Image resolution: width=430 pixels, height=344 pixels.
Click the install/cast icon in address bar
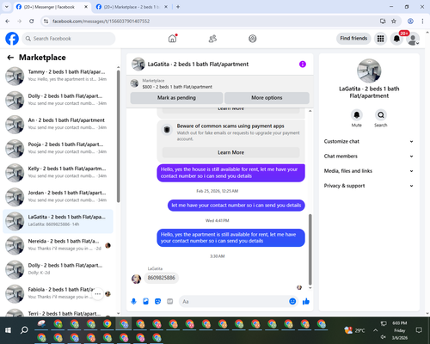383,21
